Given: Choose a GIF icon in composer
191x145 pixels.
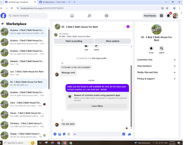Looking at the screenshot, I should [x=69, y=134].
